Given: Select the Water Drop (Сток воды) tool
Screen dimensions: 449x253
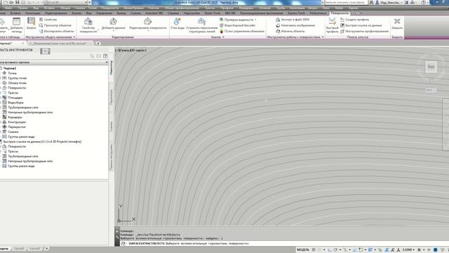Looking at the screenshot, I should click(x=177, y=24).
